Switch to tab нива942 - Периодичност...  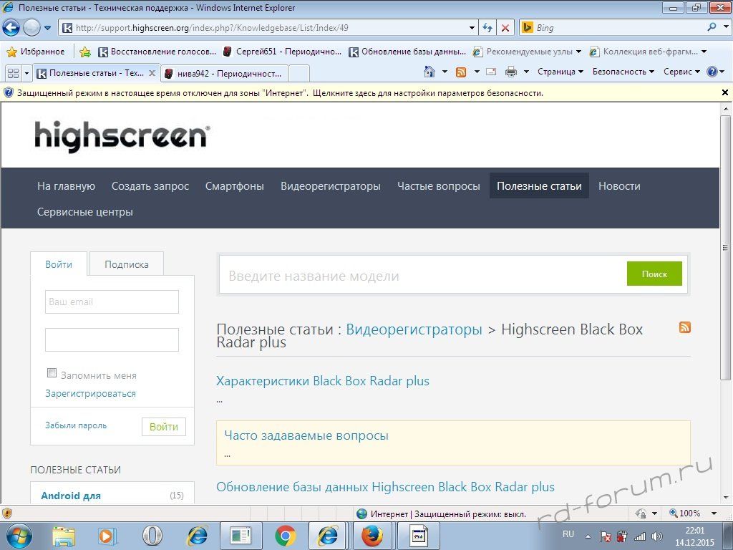224,74
